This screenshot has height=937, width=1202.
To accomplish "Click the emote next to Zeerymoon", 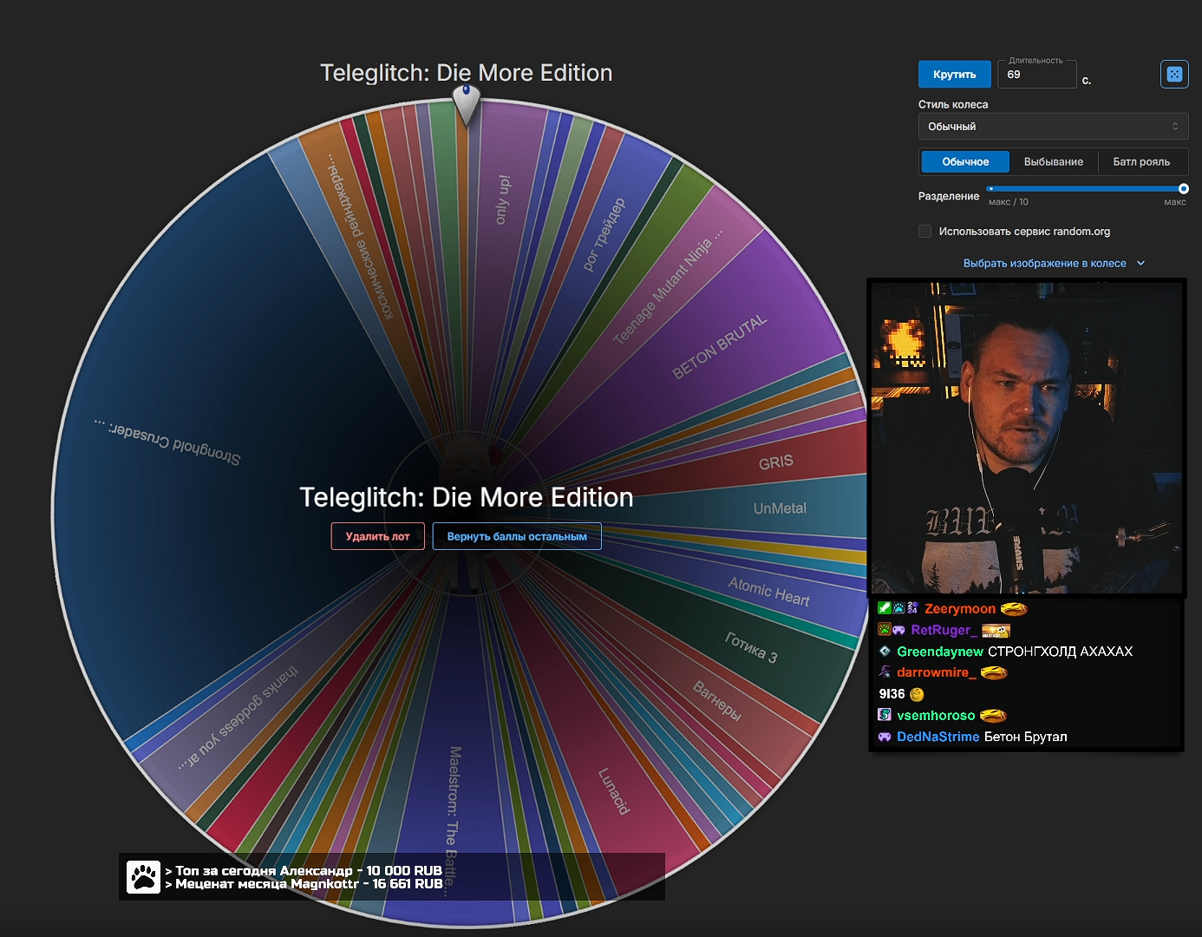I will (1014, 609).
